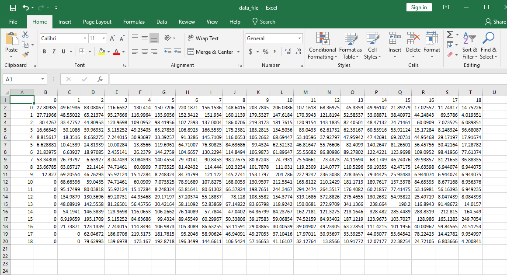
Task: Switch to the Formulas ribbon tab
Action: coord(134,21)
